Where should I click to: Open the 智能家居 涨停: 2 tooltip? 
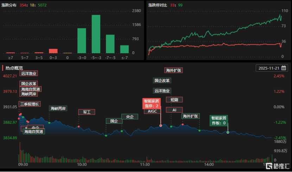tap(152, 103)
